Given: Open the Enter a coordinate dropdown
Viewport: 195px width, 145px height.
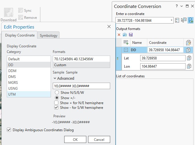Looking at the screenshot, I should click(x=172, y=21).
